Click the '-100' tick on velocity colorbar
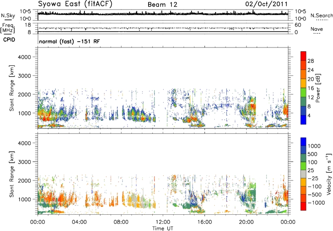The image size is (333, 231). click(315, 186)
